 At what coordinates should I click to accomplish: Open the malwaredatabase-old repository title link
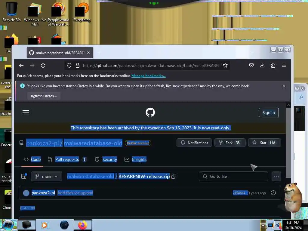(x=93, y=143)
